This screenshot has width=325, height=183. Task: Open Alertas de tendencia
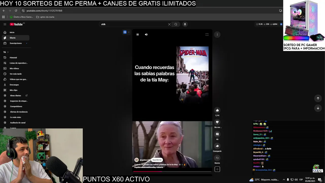tap(15, 112)
